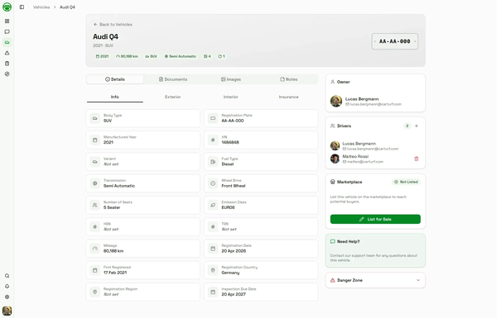This screenshot has height=318, width=497.
Task: Select the Interior sub-tab
Action: coord(231,97)
